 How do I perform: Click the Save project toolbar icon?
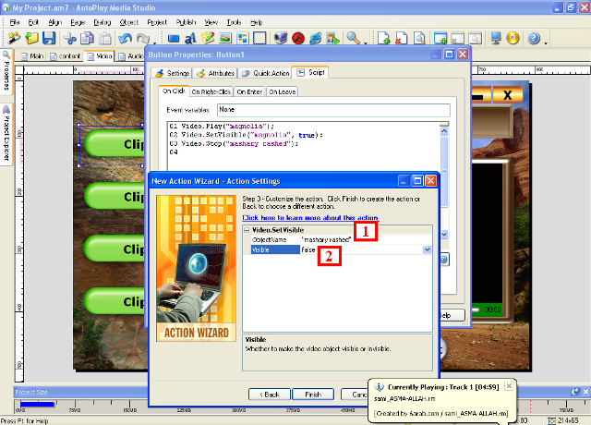(49, 39)
